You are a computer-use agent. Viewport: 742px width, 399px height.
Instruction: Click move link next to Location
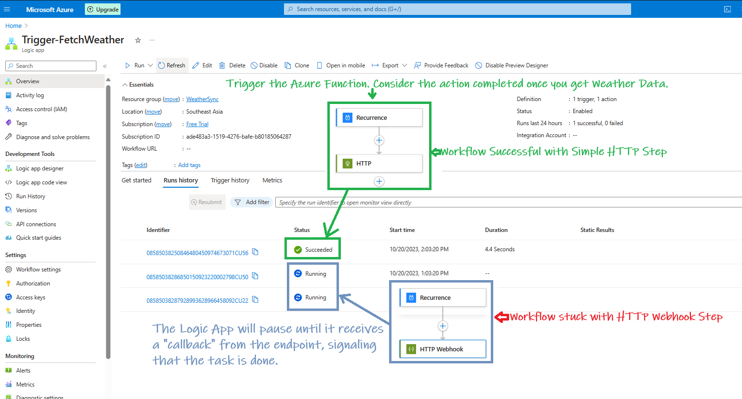153,112
